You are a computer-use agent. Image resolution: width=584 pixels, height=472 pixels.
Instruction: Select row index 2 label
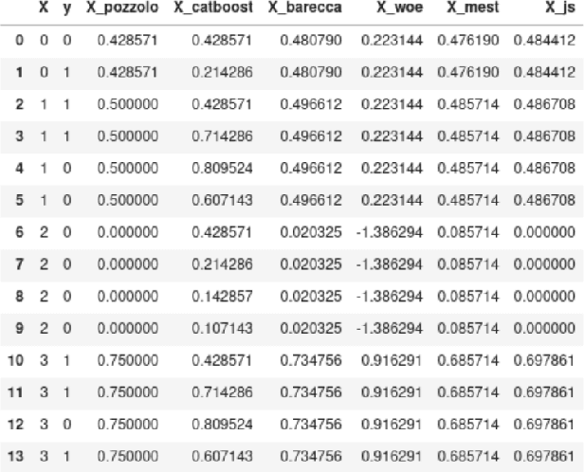(19, 104)
